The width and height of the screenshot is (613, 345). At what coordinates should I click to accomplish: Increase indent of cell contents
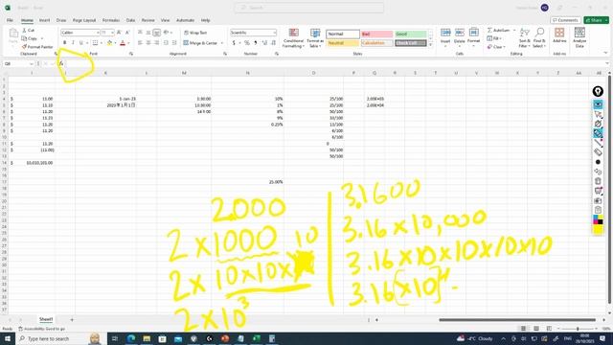click(x=174, y=42)
